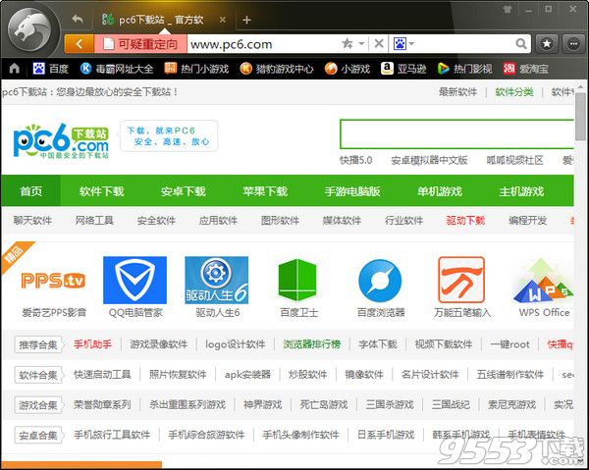Select 首页 in green navigation bar
The image size is (589, 470).
30,191
